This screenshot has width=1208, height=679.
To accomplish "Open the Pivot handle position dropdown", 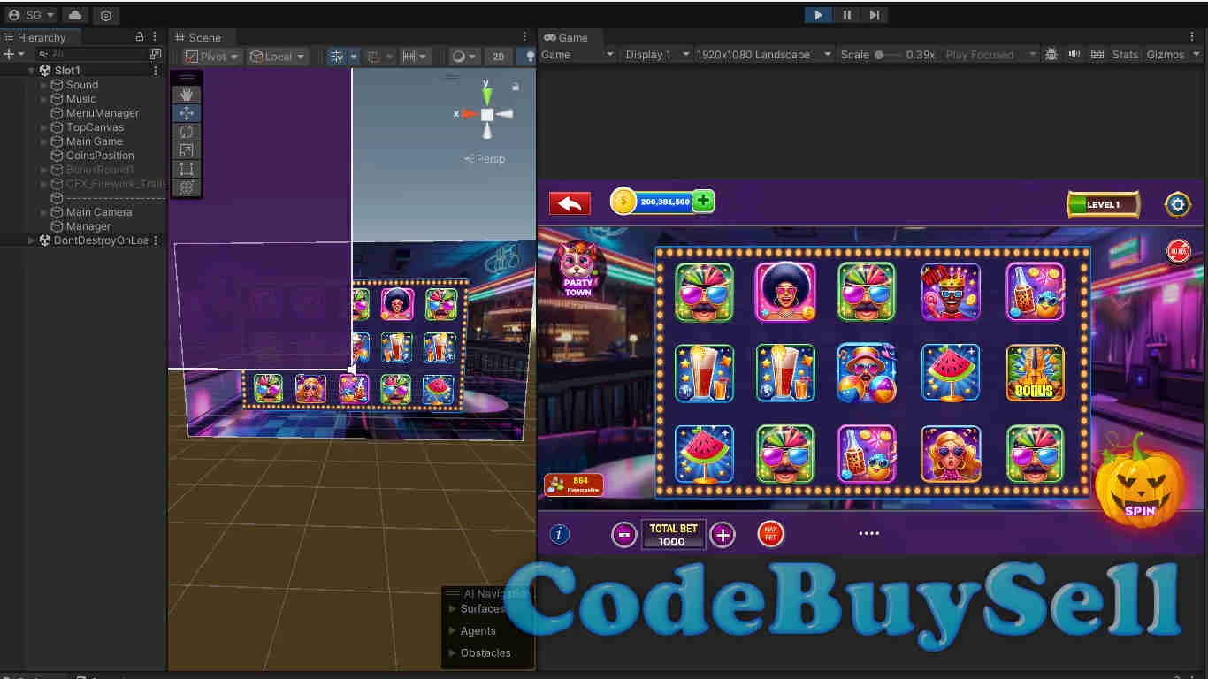I will (x=212, y=56).
